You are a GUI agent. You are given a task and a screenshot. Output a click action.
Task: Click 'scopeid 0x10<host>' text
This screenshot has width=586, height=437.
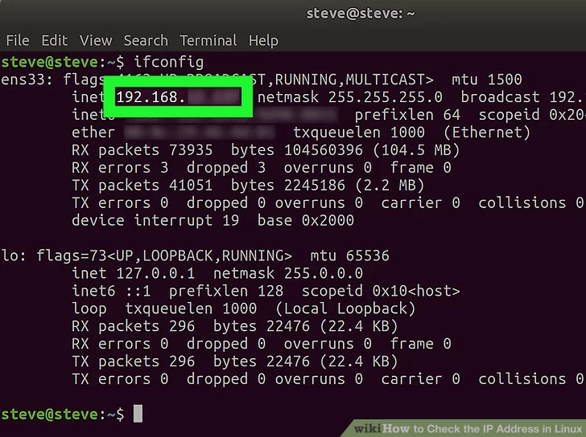[x=381, y=292]
